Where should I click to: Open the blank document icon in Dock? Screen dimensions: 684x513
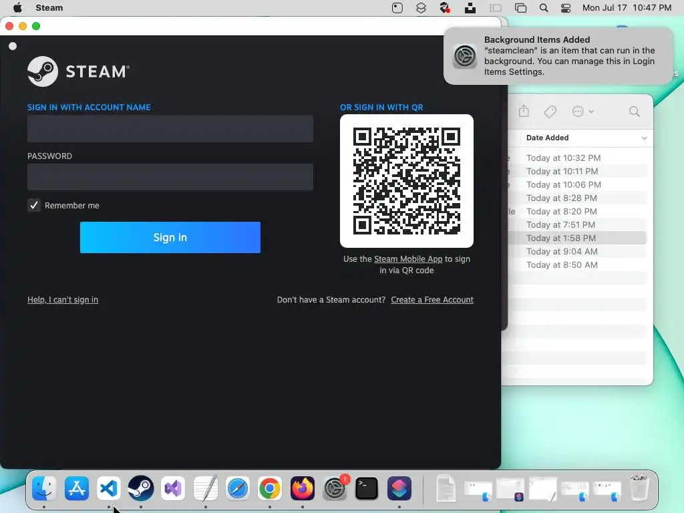tap(446, 488)
